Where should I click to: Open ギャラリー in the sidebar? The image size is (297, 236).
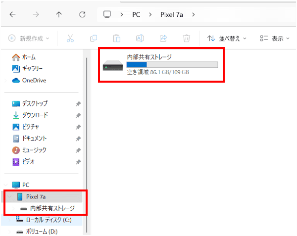pos(27,68)
